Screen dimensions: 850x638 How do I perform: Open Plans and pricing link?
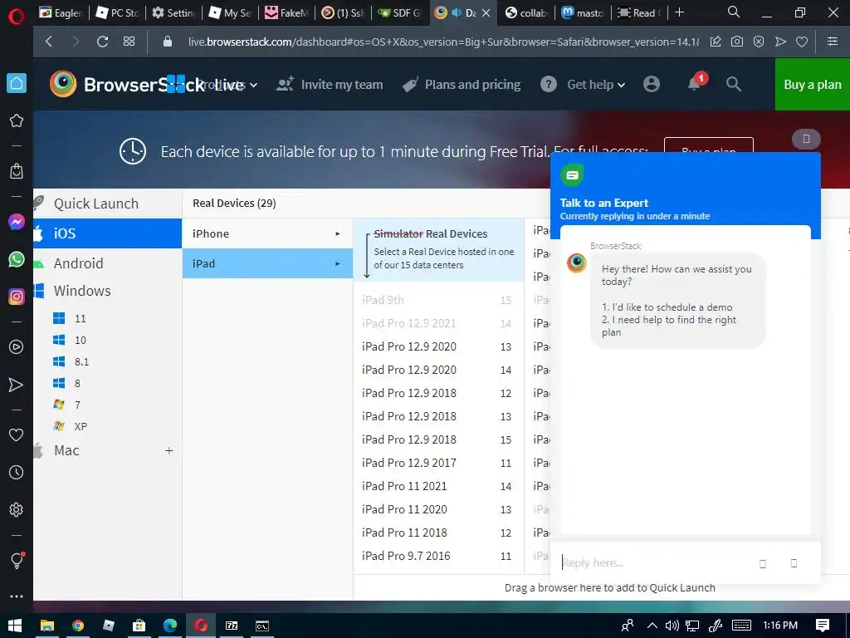tap(462, 85)
